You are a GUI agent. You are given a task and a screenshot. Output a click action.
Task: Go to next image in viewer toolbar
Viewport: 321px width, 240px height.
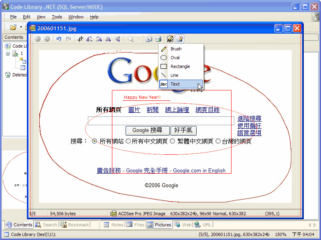pos(47,39)
